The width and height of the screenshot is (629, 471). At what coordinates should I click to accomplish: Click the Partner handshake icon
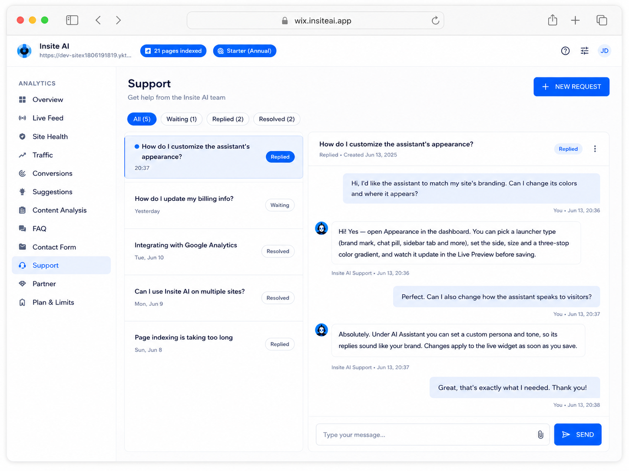[x=22, y=284]
